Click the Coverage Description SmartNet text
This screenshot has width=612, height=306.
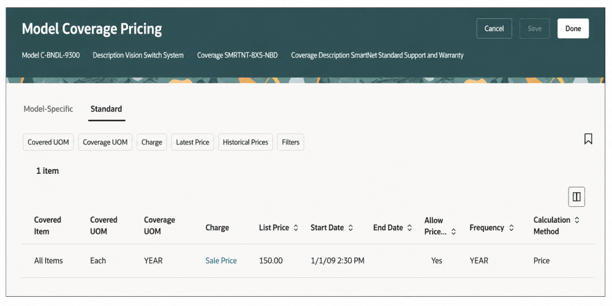(378, 56)
